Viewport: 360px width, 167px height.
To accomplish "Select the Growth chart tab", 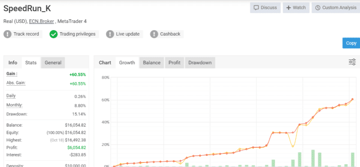I will tap(127, 63).
